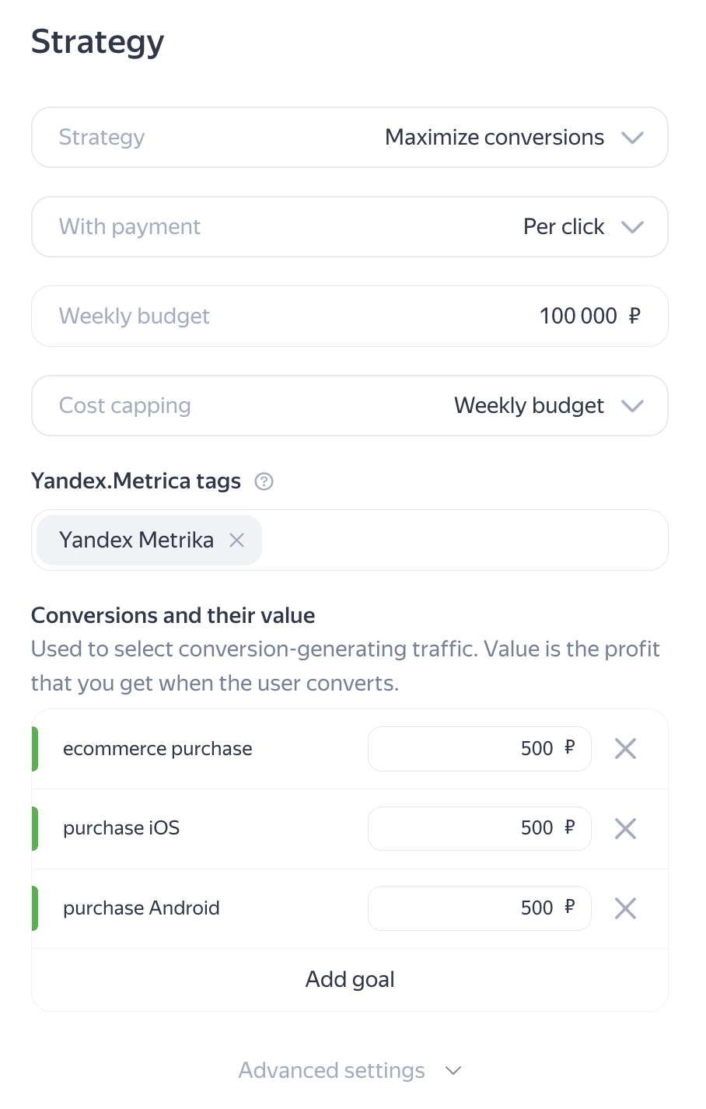Remove the Yandex Metrika tag

tap(237, 541)
